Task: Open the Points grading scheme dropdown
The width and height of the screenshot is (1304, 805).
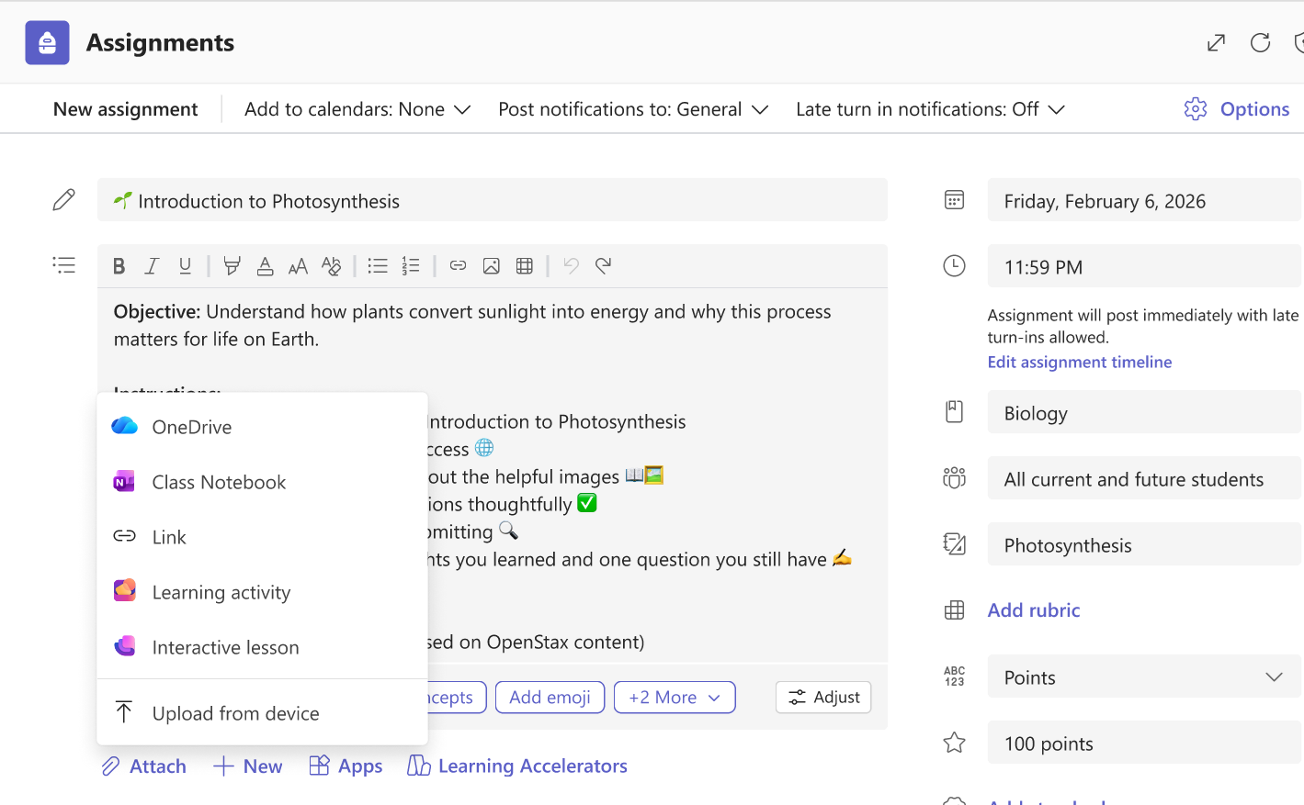Action: coord(1144,677)
